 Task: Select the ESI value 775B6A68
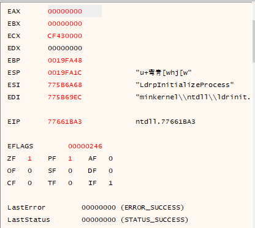[x=65, y=85]
